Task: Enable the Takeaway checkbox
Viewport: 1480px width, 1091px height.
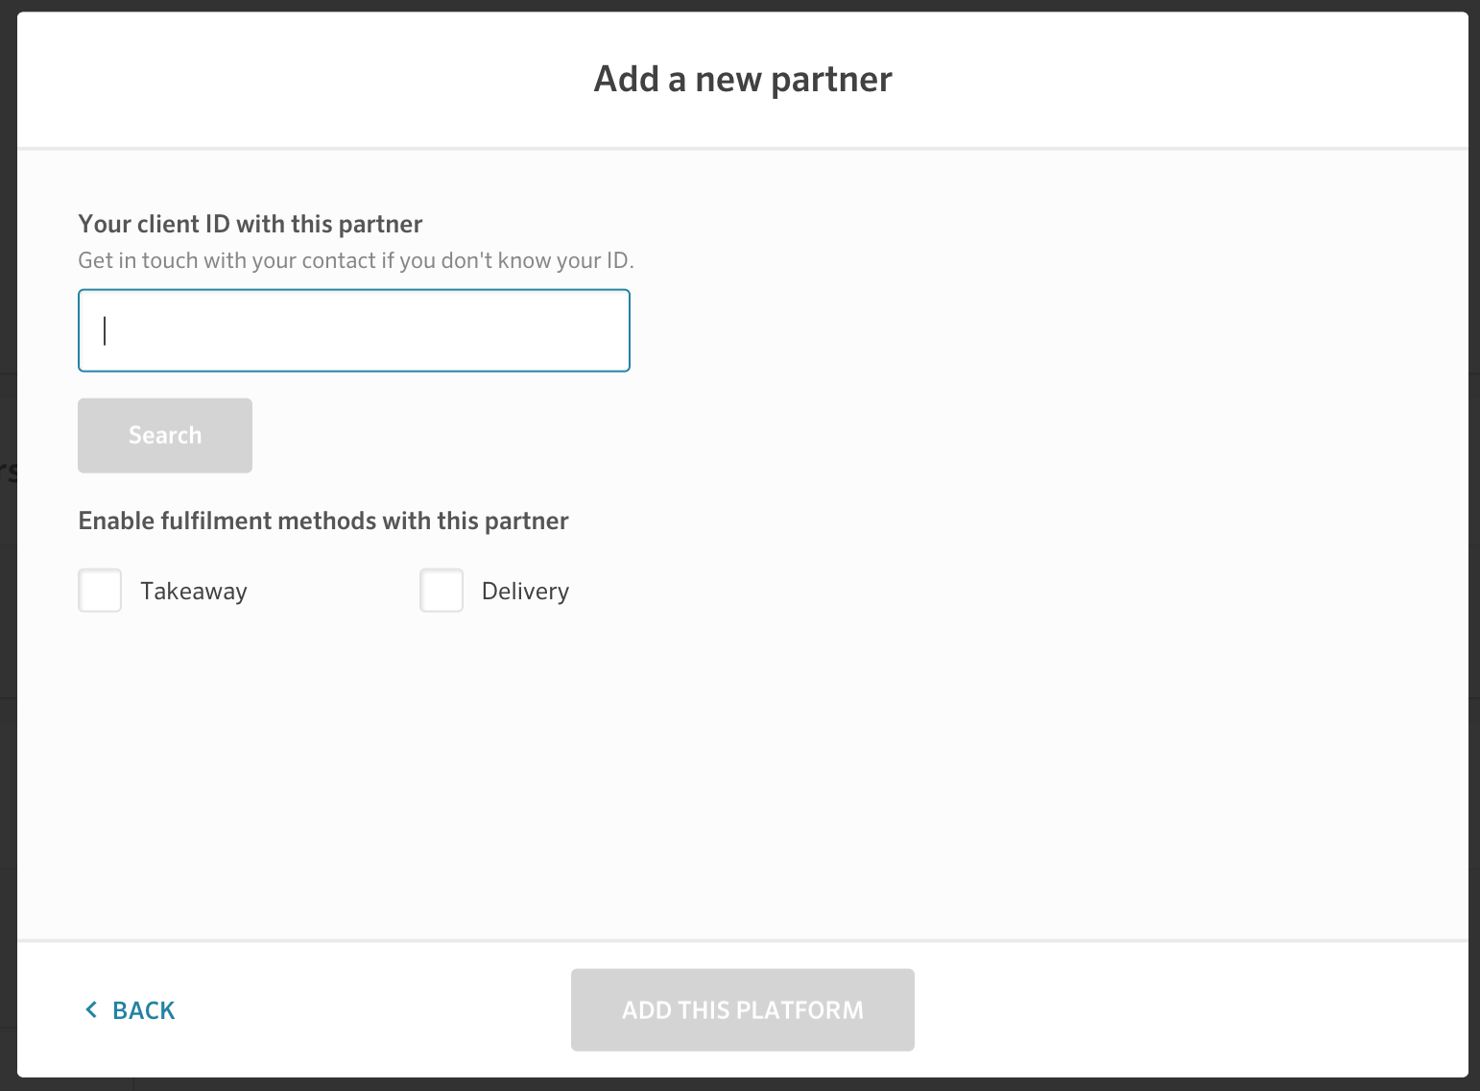Action: 100,590
